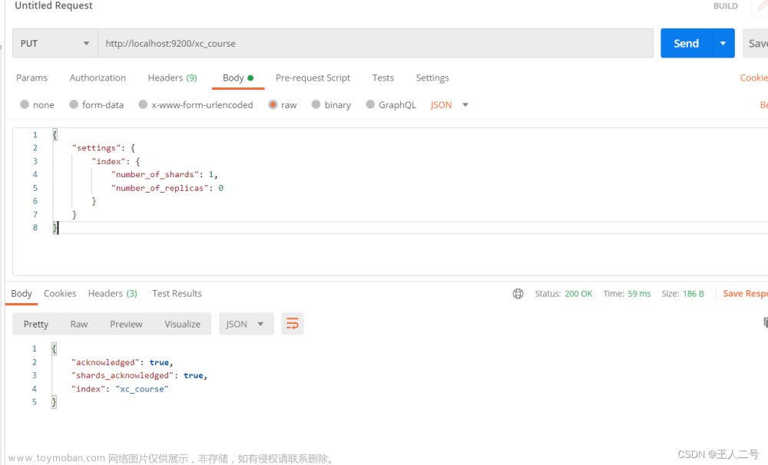768x465 pixels.
Task: Open the Send button dropdown arrow
Action: 723,43
